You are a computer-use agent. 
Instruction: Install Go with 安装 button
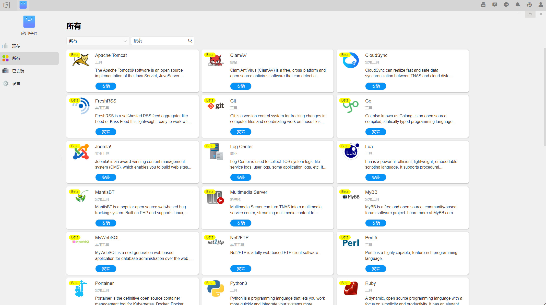pos(376,132)
